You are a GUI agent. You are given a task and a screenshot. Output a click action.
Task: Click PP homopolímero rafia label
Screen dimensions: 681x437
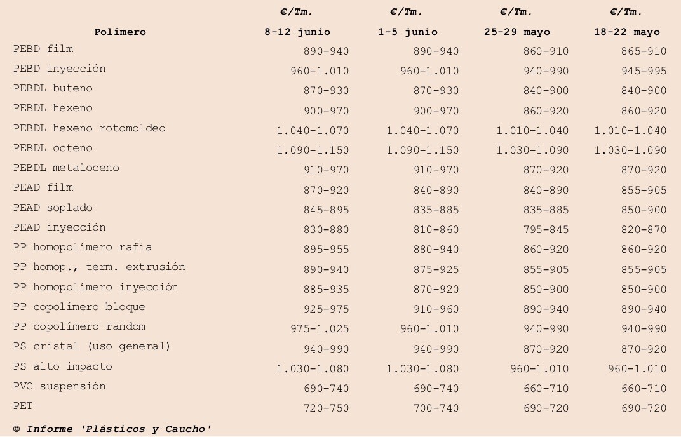click(x=83, y=247)
